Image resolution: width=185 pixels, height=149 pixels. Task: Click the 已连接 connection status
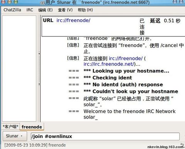tap(142, 27)
